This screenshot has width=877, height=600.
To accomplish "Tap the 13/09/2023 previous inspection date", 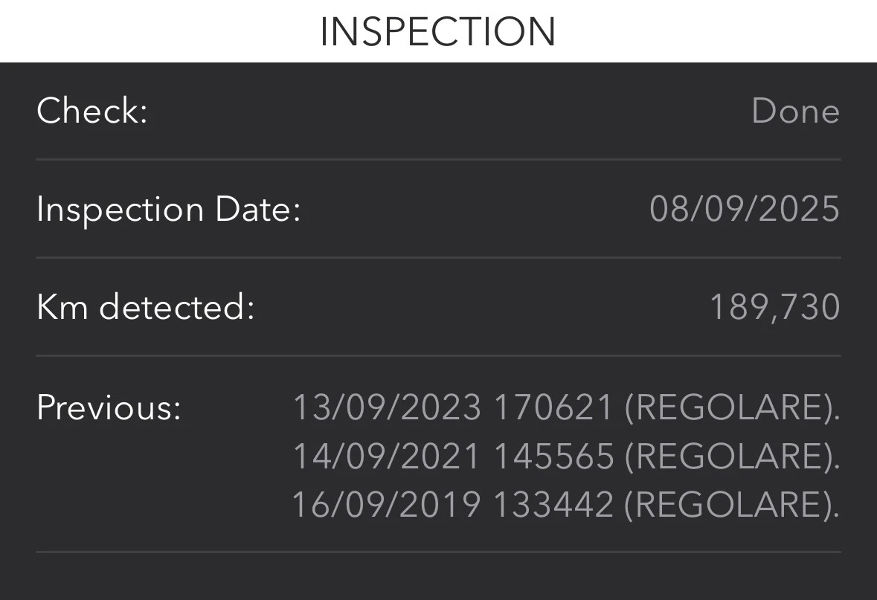I will (387, 407).
